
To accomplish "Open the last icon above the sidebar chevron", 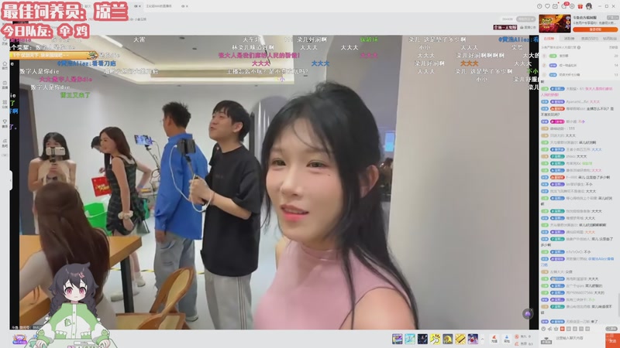I will pos(5,142).
